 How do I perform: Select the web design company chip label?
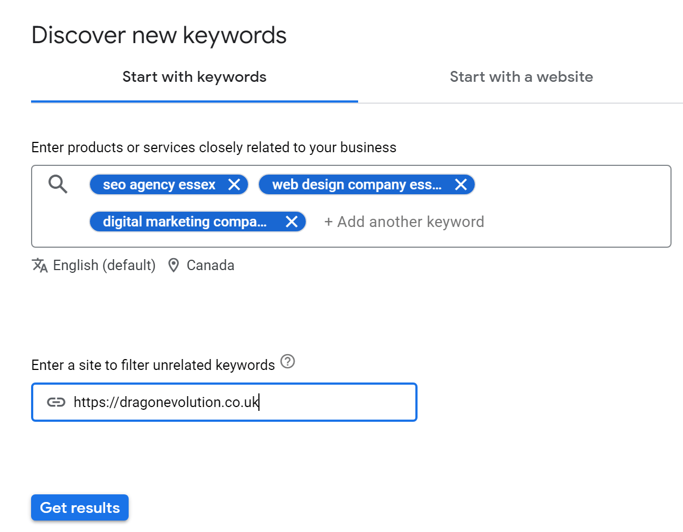(x=356, y=185)
